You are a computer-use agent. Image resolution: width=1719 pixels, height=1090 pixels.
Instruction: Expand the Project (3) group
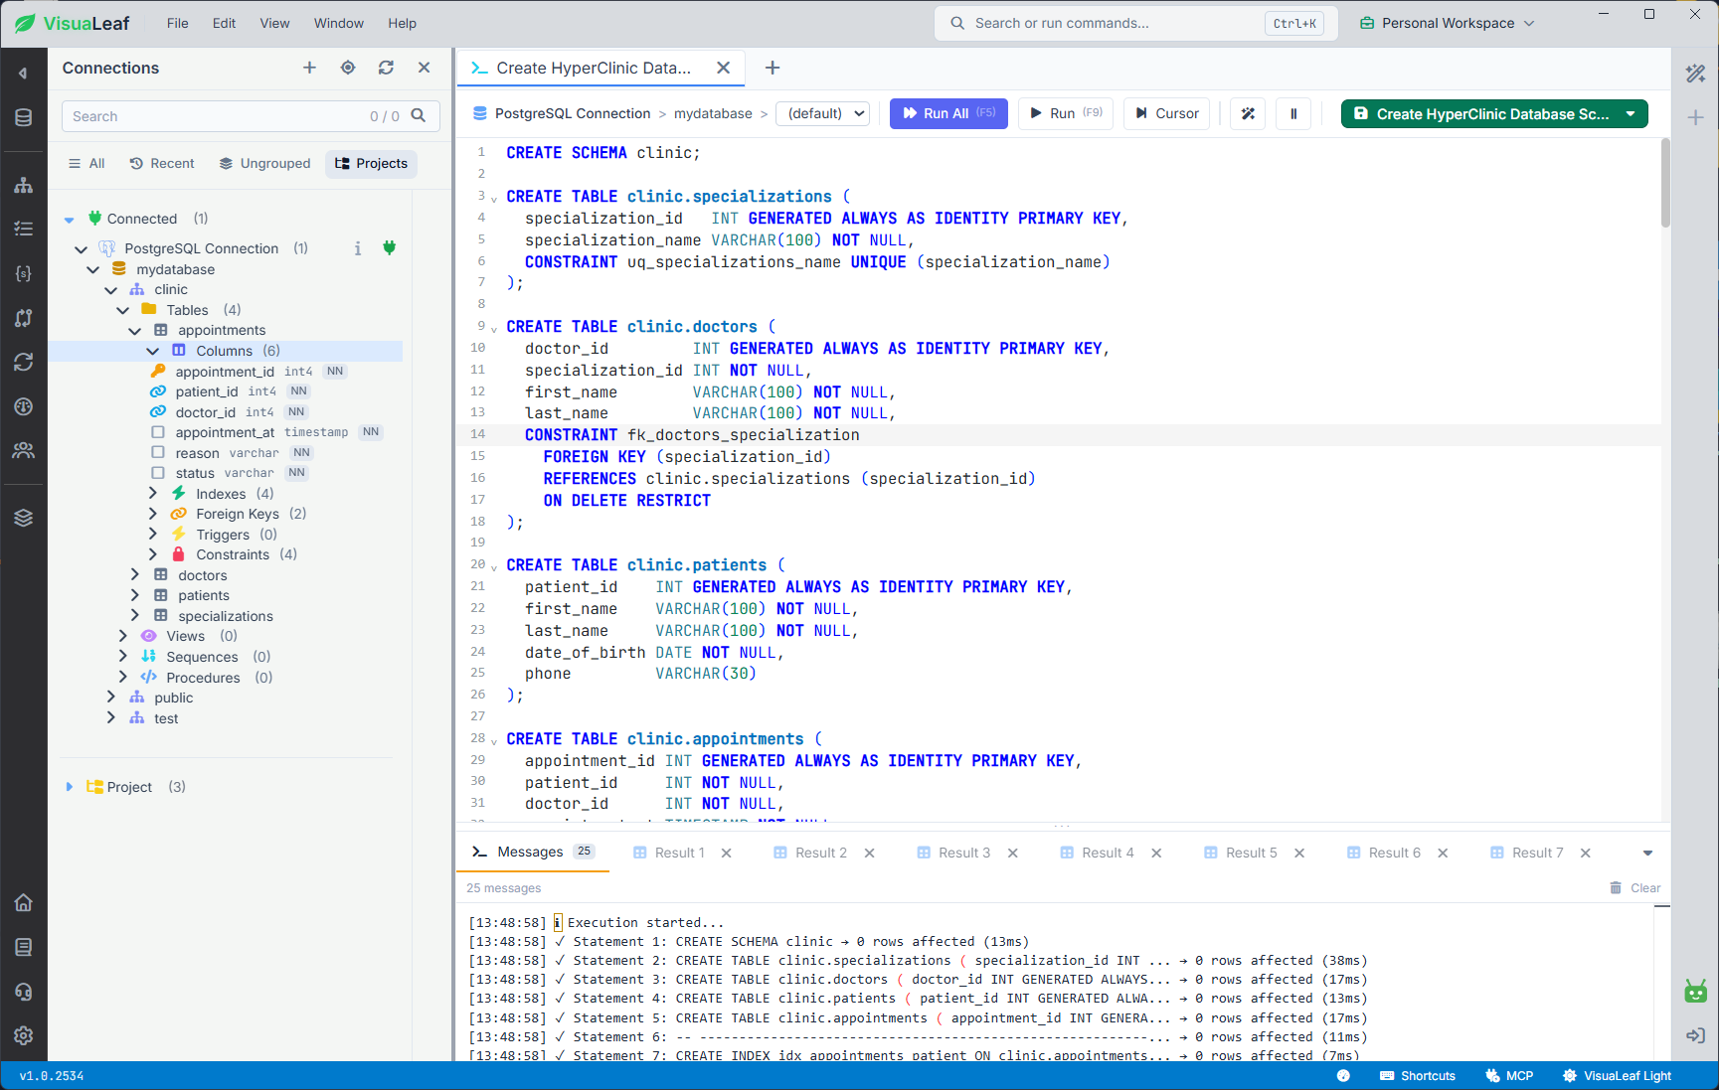click(70, 787)
